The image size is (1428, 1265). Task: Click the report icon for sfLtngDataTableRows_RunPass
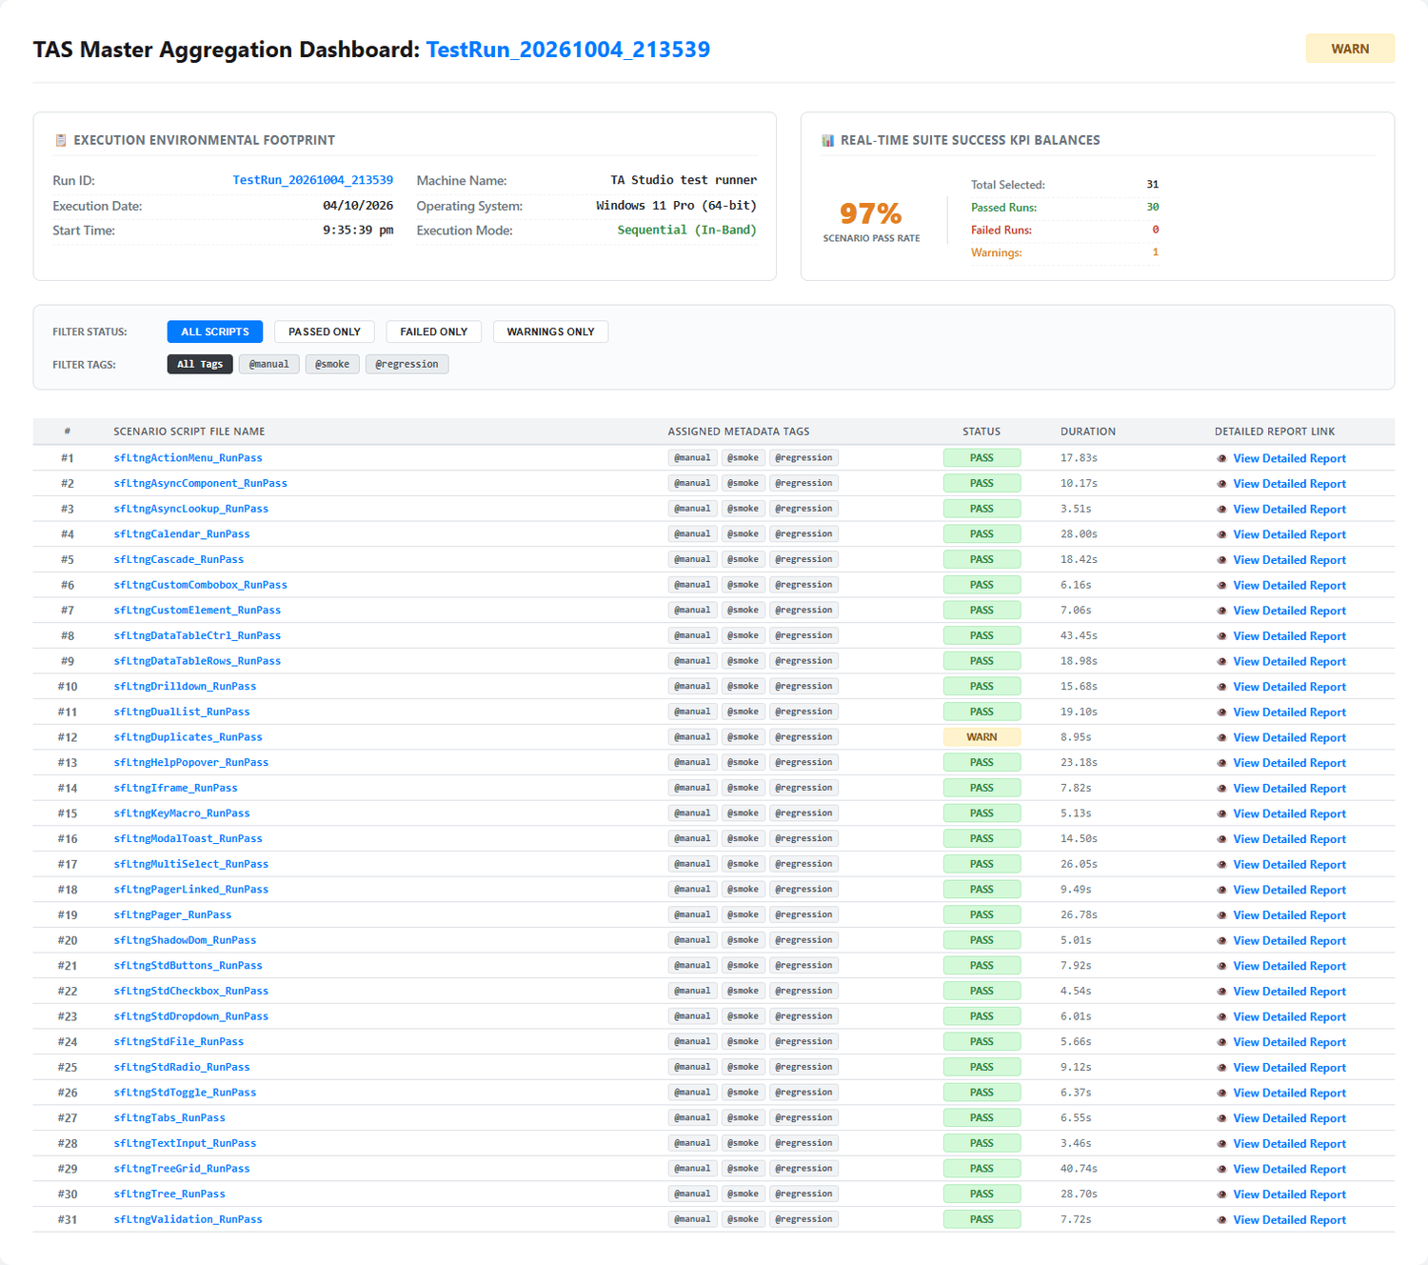[x=1222, y=662]
